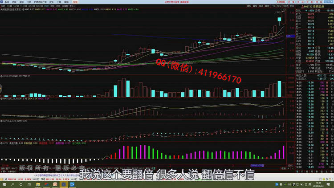334x188 pixels.
Task: Open the 行情 button in title bar
Action: coord(292,2)
